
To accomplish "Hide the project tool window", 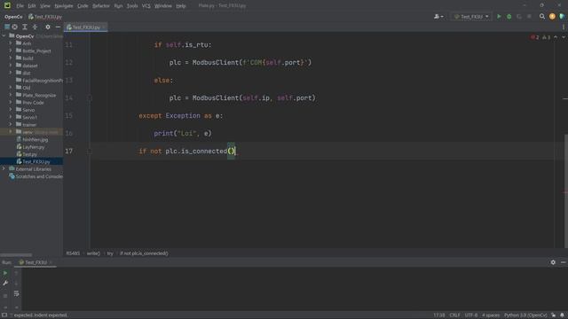I will pos(58,27).
